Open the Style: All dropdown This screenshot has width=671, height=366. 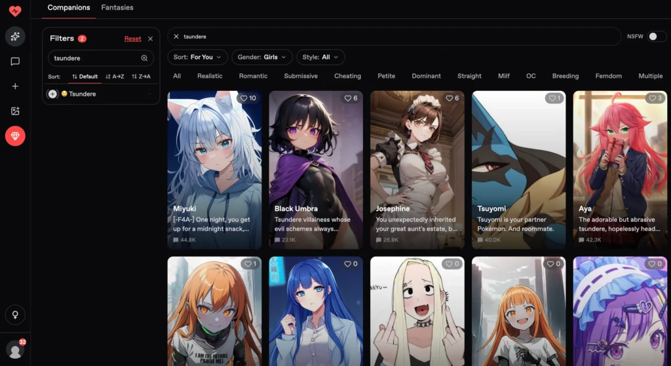(320, 58)
